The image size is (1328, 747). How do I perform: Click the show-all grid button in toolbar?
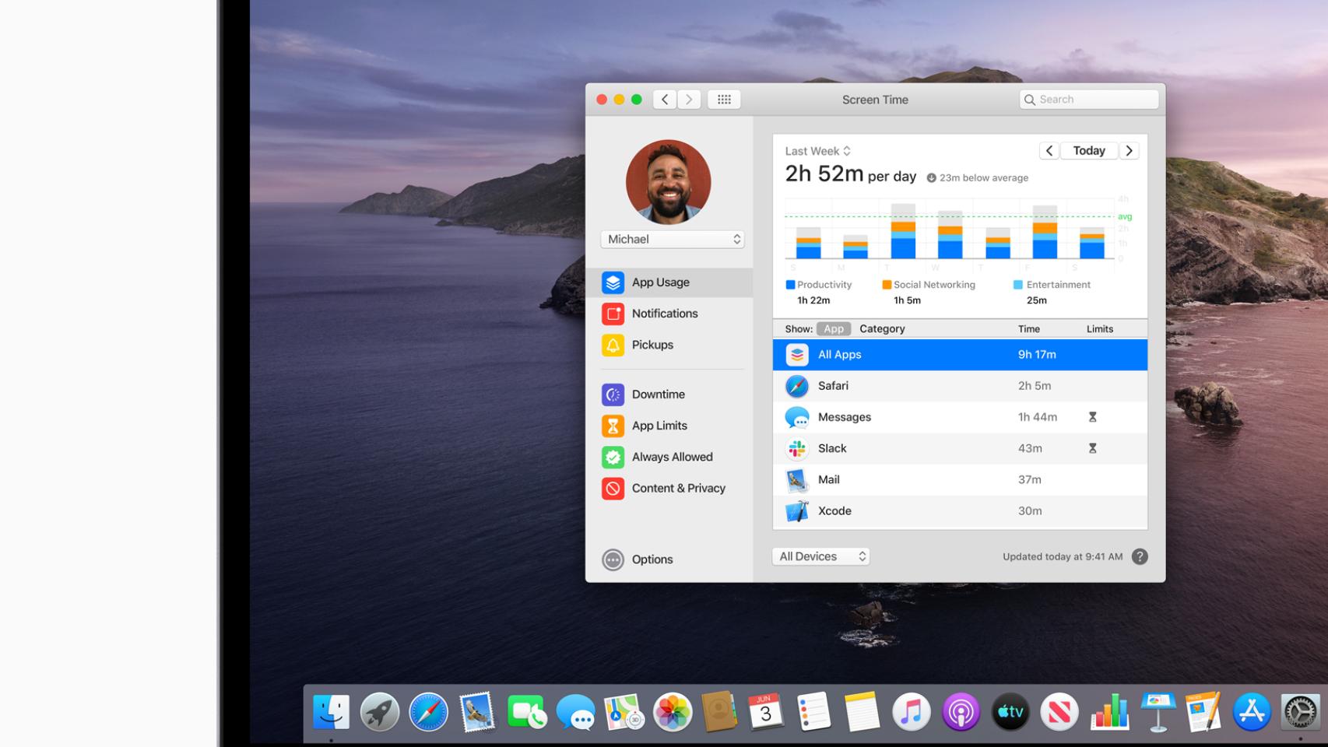(724, 100)
